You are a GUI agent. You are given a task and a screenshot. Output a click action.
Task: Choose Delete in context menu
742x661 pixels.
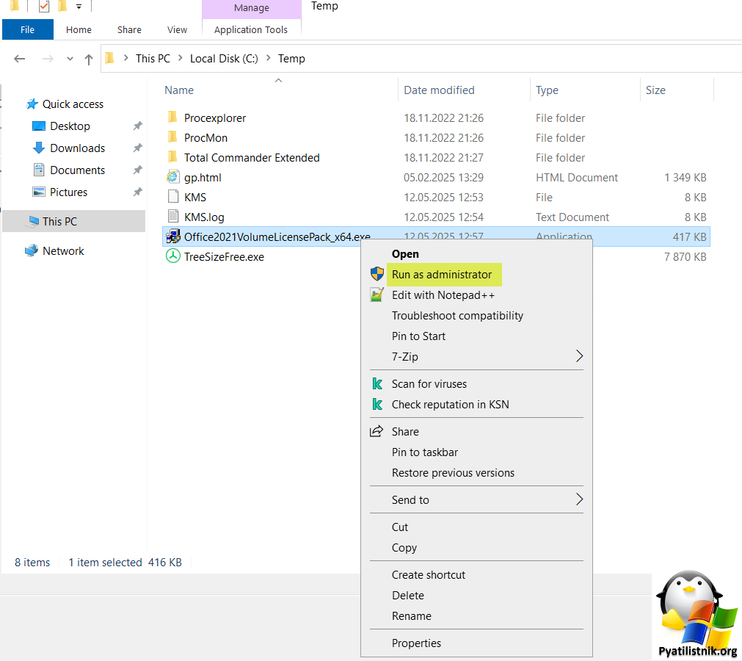click(476, 595)
